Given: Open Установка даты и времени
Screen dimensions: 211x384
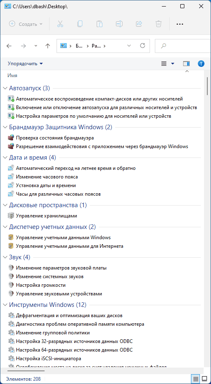Looking at the screenshot, I should pos(46,185).
